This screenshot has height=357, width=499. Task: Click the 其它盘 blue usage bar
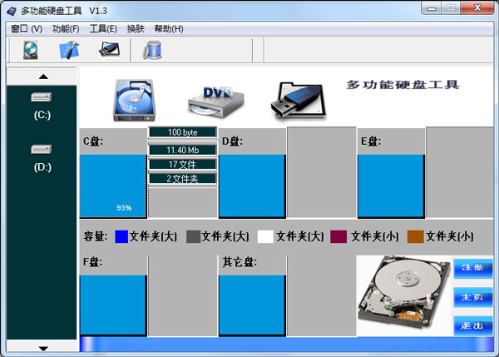pos(252,305)
